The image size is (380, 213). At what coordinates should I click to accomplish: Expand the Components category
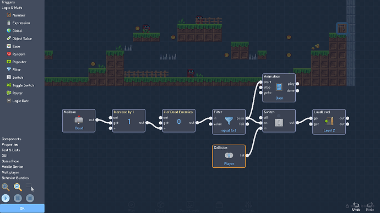[11, 139]
